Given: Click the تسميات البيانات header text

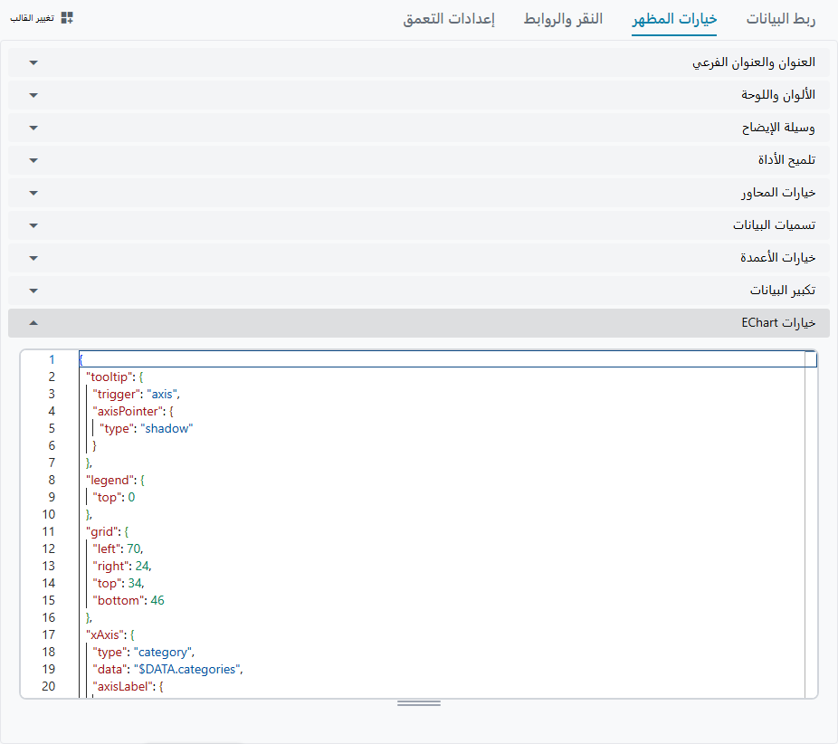Looking at the screenshot, I should (774, 225).
